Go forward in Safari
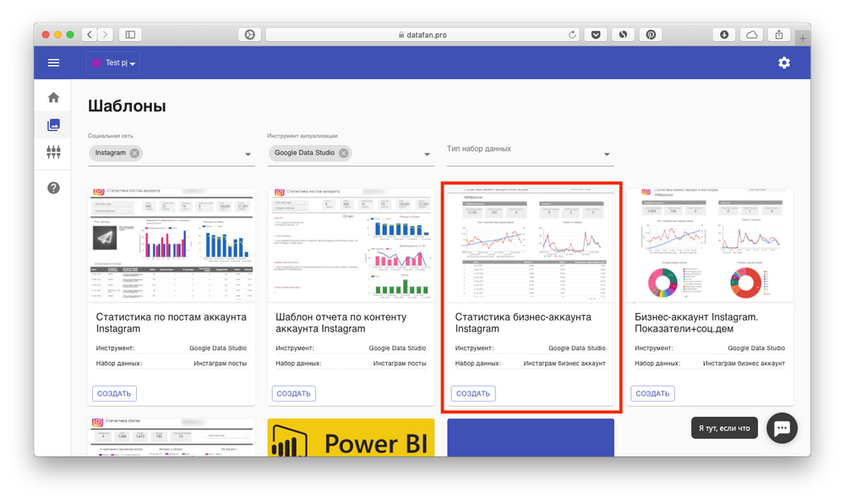 [x=106, y=35]
